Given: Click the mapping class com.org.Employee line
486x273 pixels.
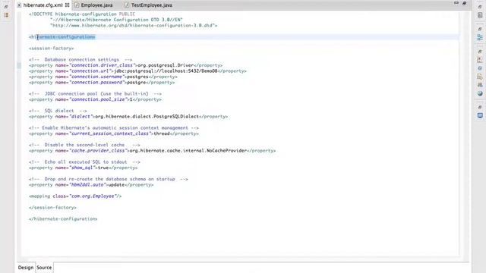Looking at the screenshot, I should (x=75, y=196).
